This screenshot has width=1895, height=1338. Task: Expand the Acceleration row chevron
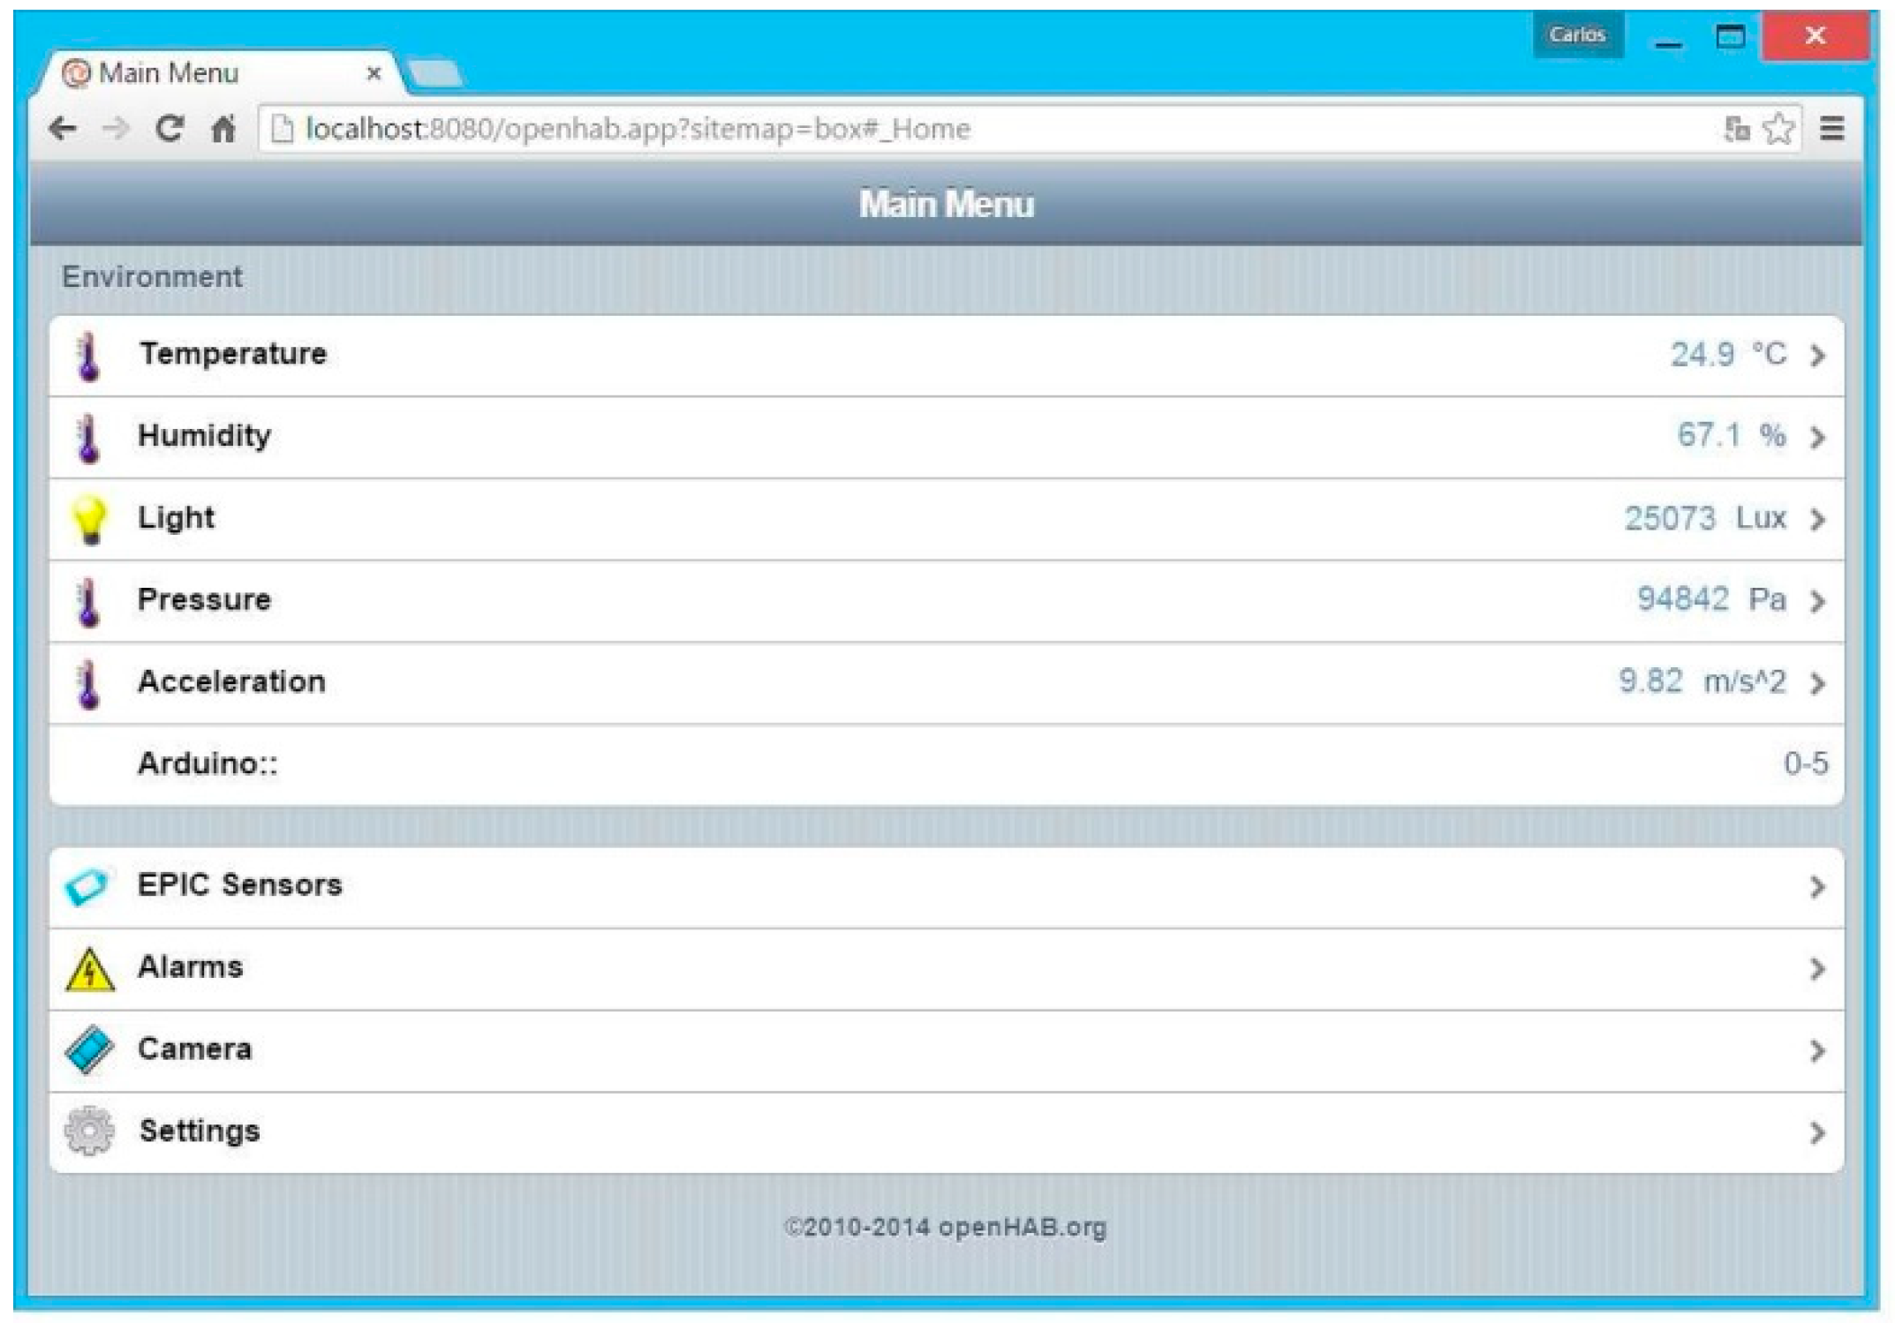coord(1816,683)
